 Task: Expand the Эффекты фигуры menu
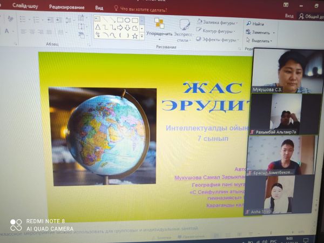tap(218, 39)
